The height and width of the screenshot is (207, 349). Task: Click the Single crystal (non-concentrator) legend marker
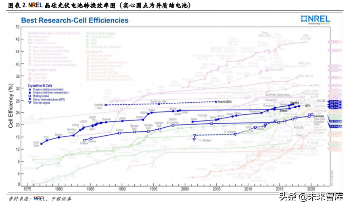click(29, 93)
